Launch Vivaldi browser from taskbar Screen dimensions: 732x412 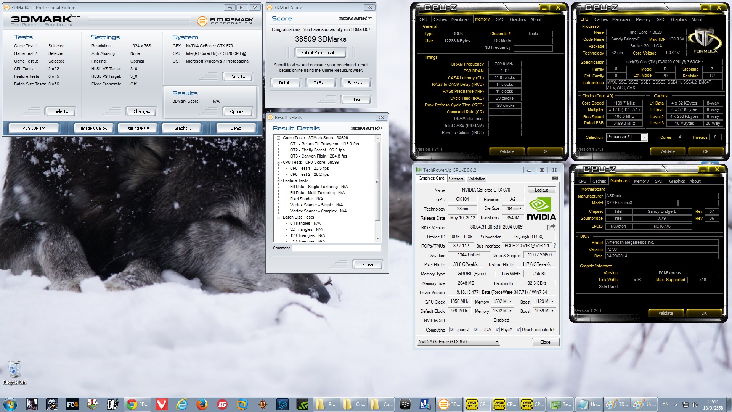pos(162,404)
